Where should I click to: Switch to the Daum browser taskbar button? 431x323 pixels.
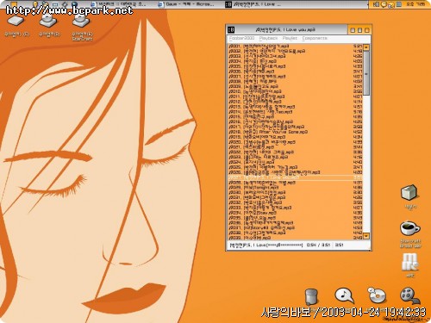186,4
